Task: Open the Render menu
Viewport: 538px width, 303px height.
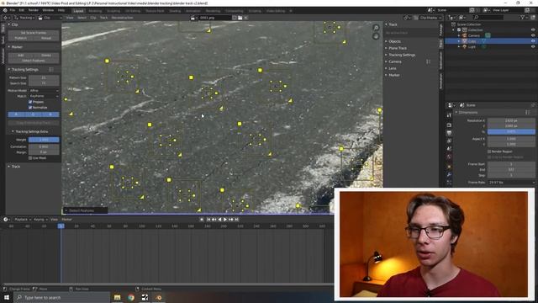Action: coord(34,10)
